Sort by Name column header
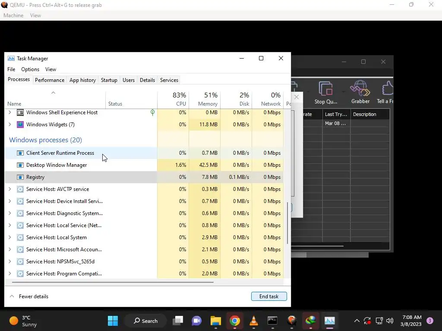 click(x=55, y=99)
